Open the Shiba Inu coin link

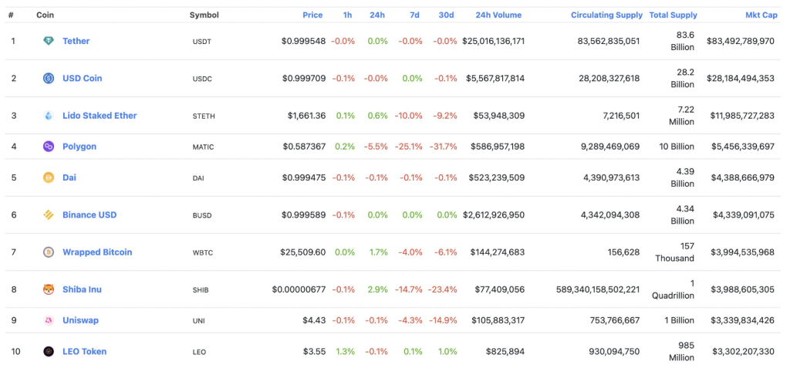pos(82,289)
